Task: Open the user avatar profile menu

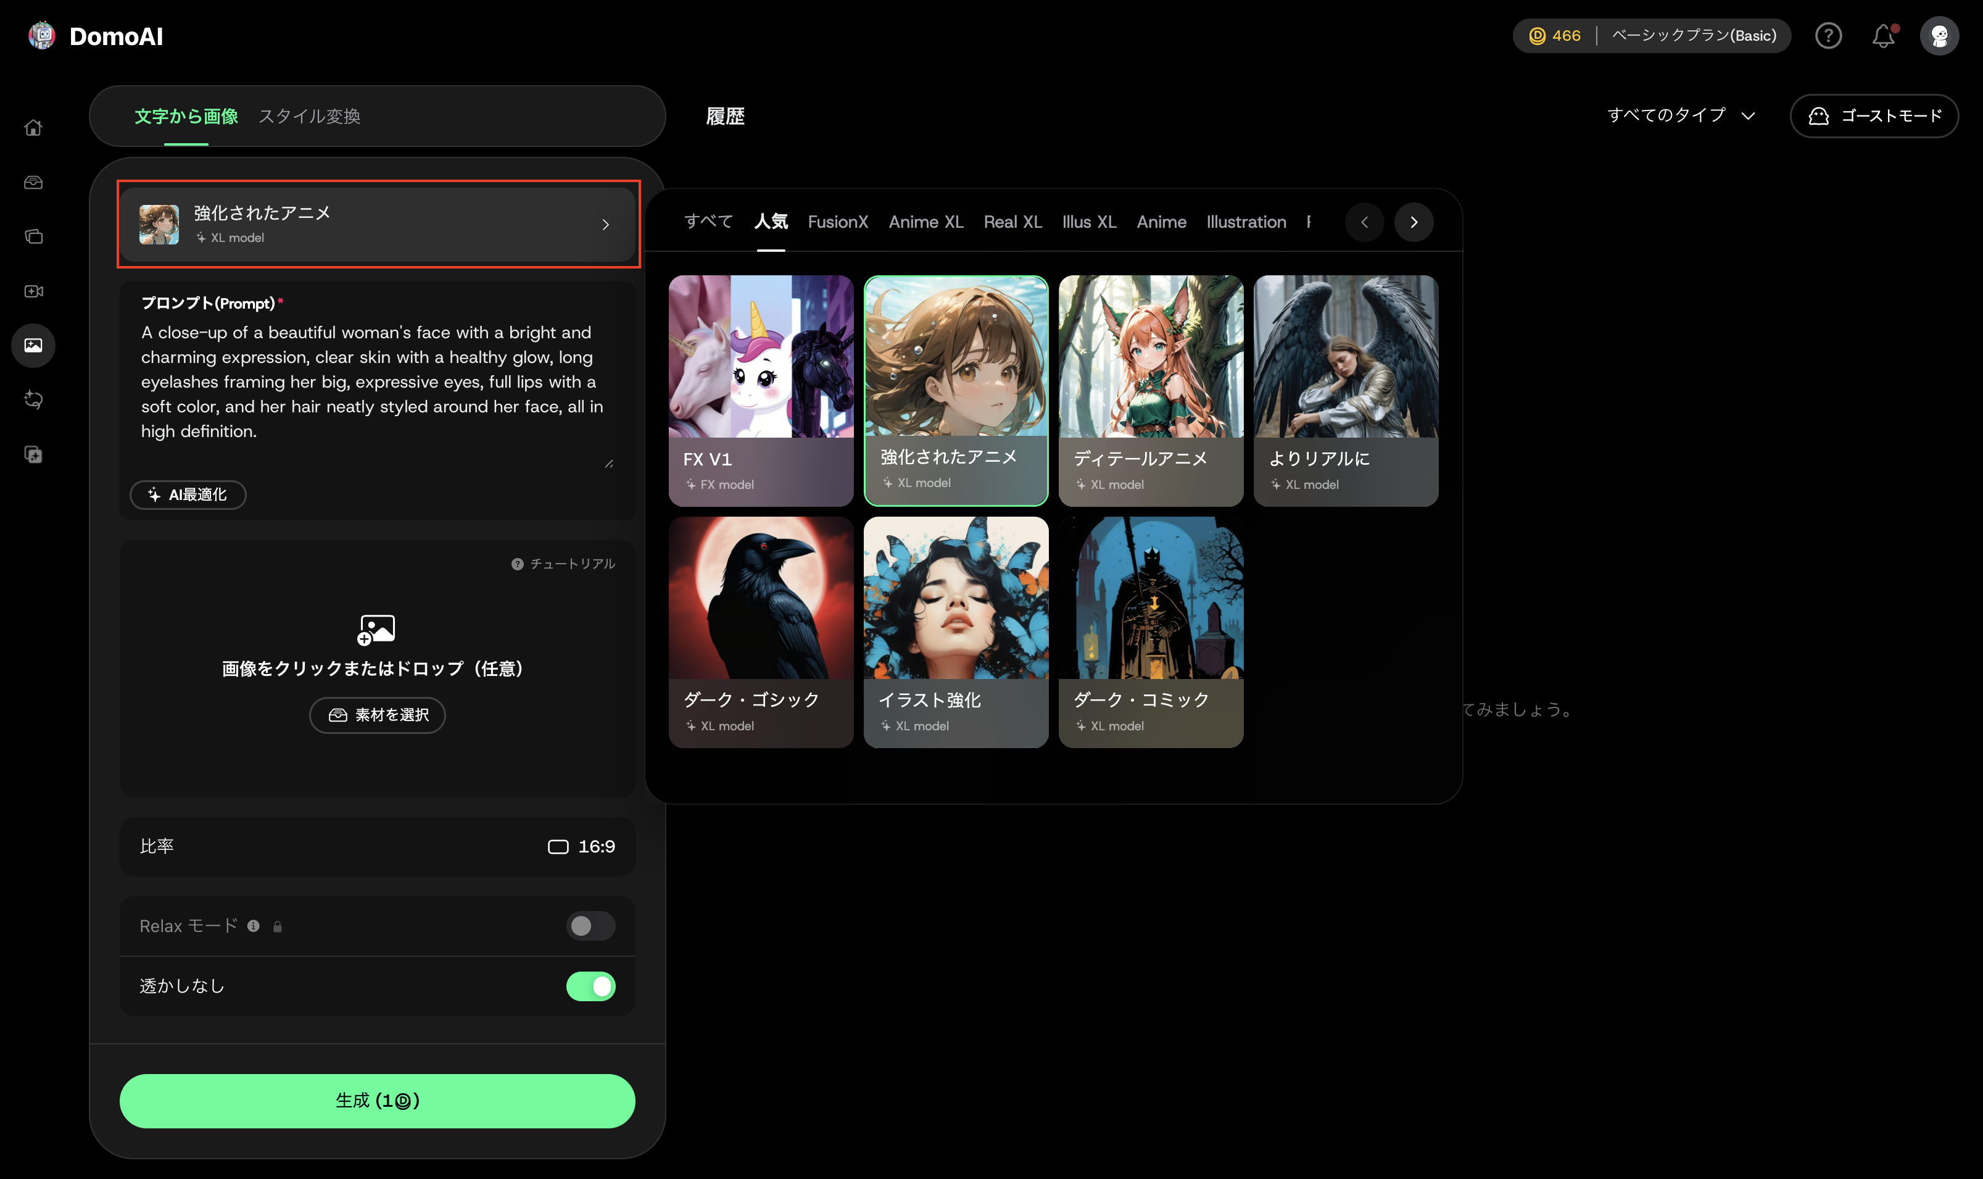Action: pyautogui.click(x=1939, y=36)
